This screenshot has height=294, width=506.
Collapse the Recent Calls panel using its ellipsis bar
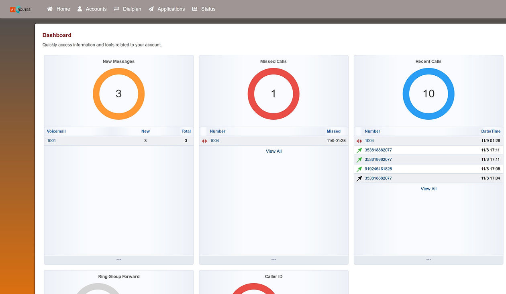tap(428, 260)
